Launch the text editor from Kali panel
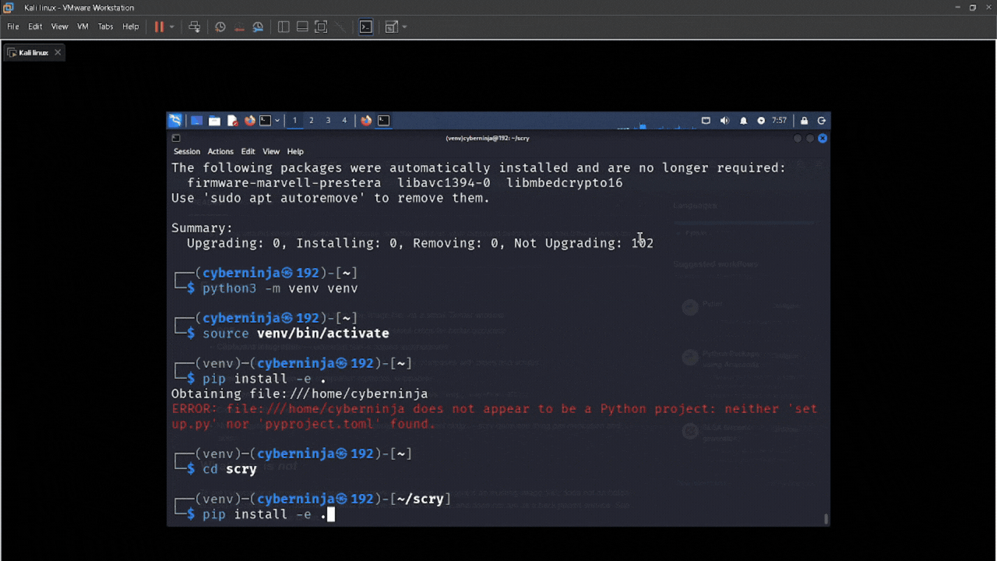This screenshot has width=997, height=561. coord(232,120)
